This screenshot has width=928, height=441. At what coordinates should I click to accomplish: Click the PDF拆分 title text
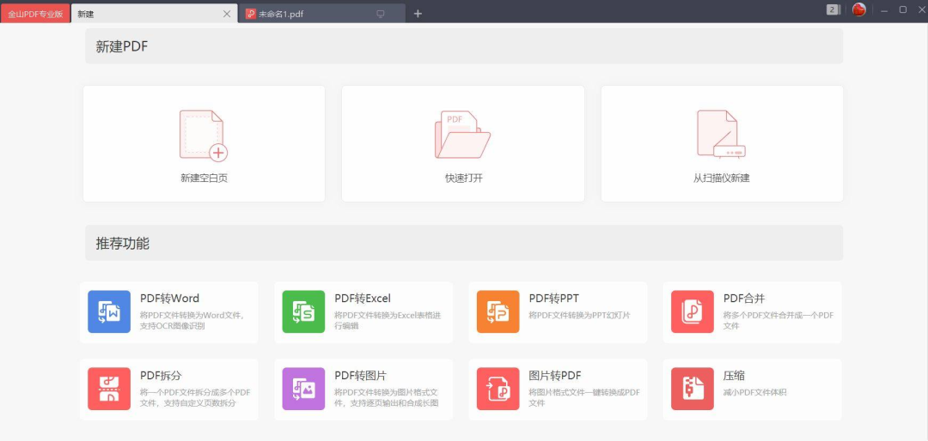tap(161, 376)
